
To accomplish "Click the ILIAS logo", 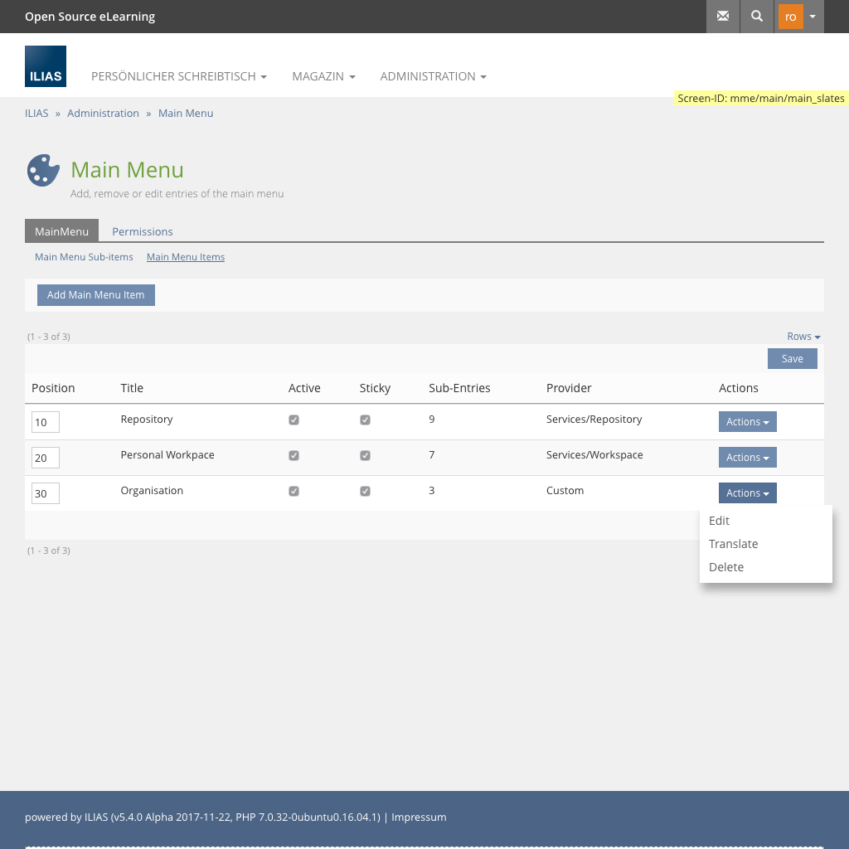I will [x=46, y=66].
